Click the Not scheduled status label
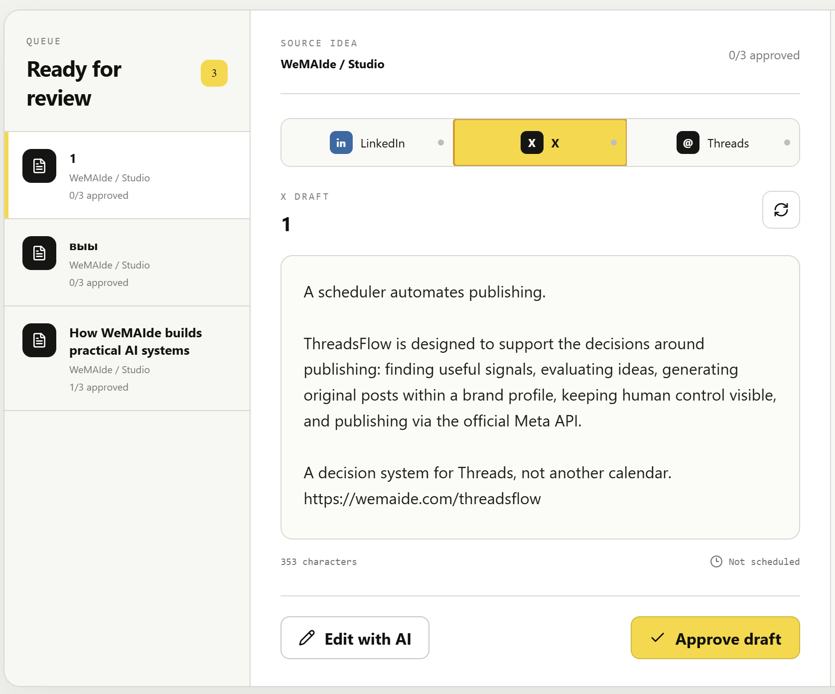This screenshot has height=694, width=835. (764, 562)
